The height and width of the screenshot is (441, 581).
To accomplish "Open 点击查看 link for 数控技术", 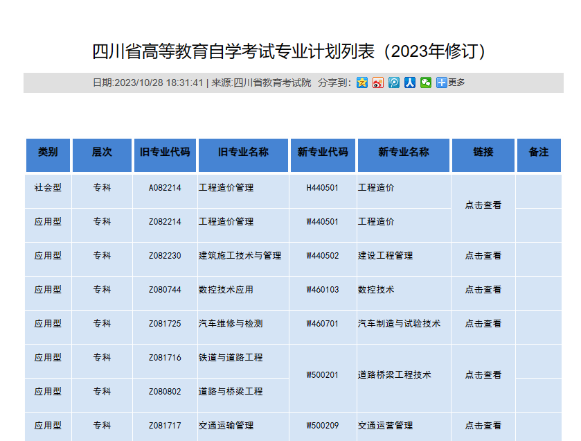I will click(x=483, y=289).
